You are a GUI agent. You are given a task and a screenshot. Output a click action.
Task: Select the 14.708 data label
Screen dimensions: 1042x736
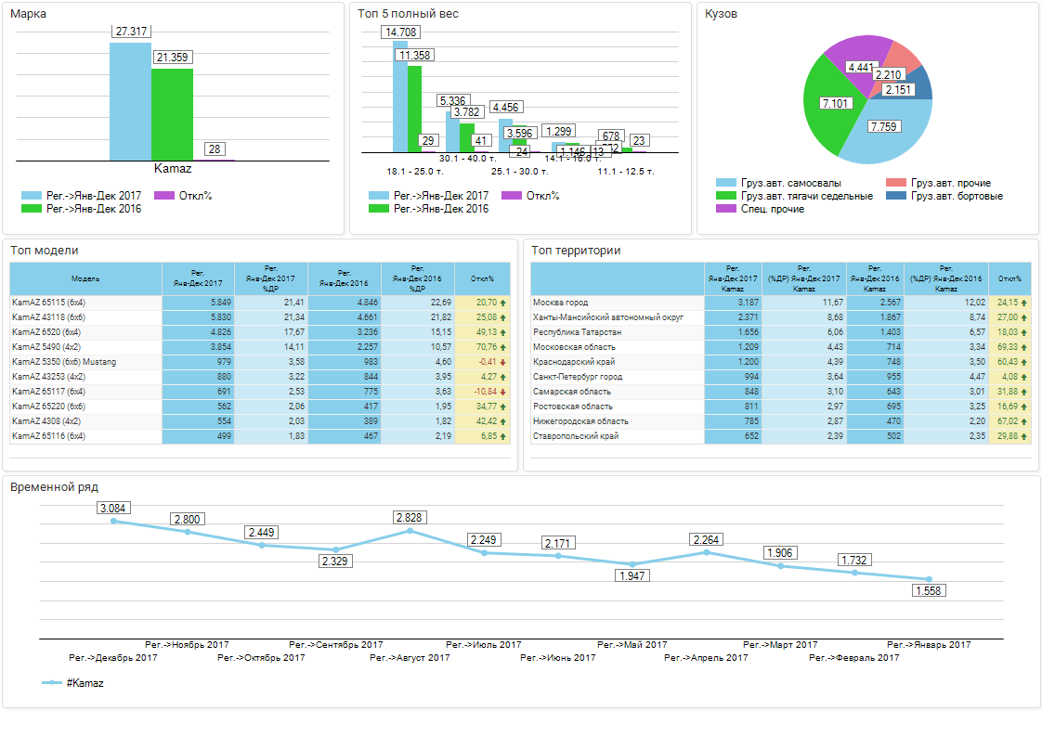pos(400,32)
